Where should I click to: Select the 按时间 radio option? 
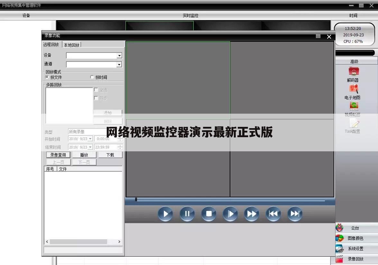(x=92, y=77)
